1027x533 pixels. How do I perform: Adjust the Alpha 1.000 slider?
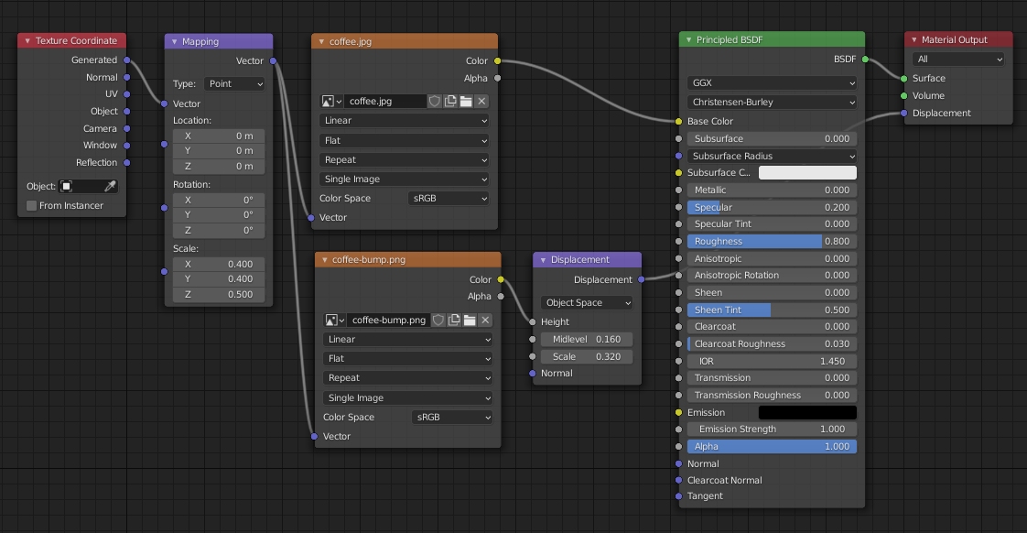pyautogui.click(x=772, y=447)
